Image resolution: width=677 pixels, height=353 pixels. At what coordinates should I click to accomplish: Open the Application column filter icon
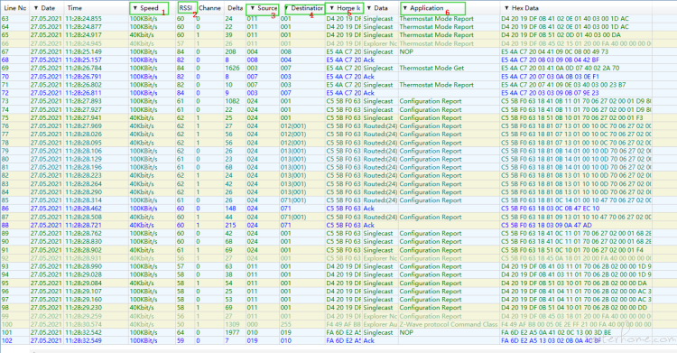[x=405, y=8]
